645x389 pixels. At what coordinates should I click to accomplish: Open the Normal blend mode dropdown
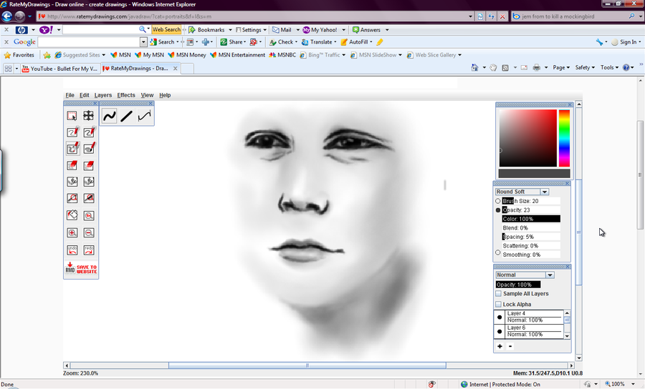click(550, 275)
